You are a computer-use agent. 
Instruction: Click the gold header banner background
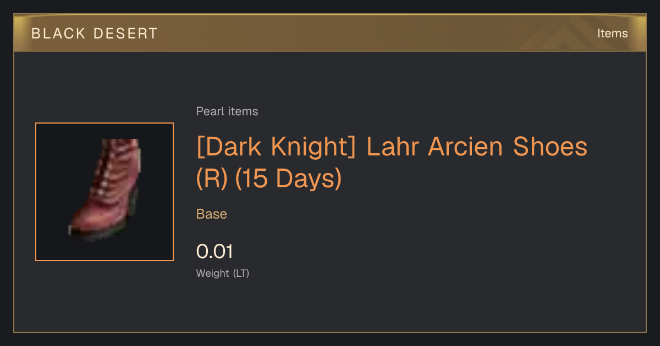coord(330,34)
